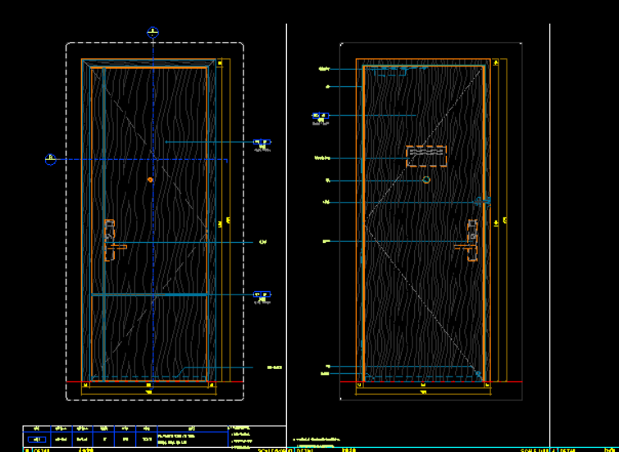Select the leader label pointing to the dashed rectangle
Screen dimensions: 619x452
(322, 158)
